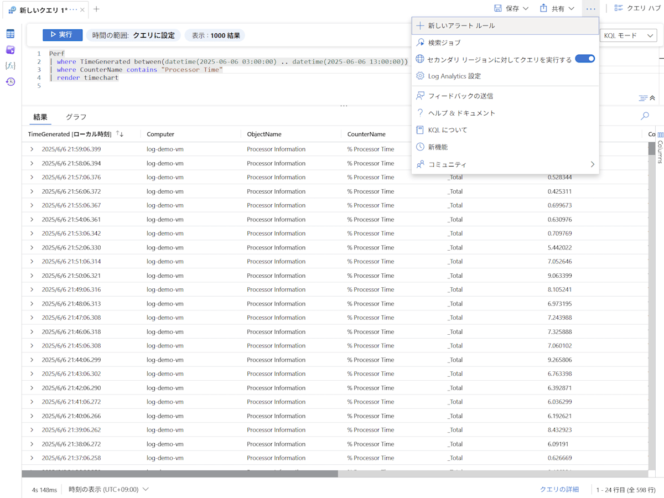Expand the row for 21:52:06.330
The height and width of the screenshot is (498, 664).
[32, 247]
